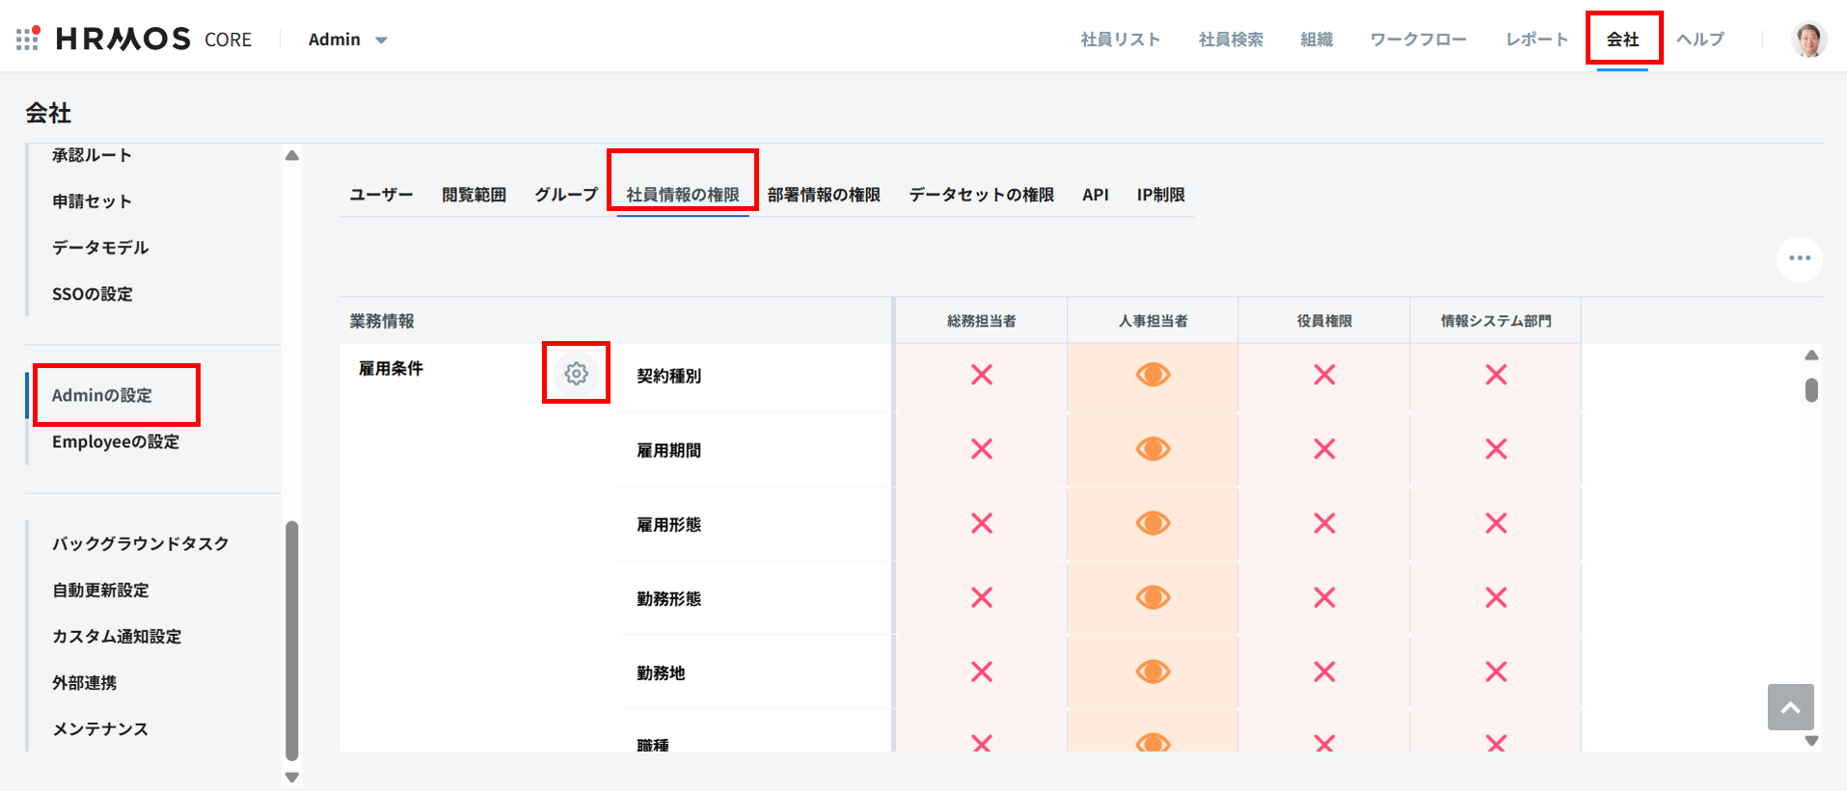This screenshot has width=1847, height=791.
Task: Click the gear icon beside 雇用条件
Action: [x=576, y=373]
